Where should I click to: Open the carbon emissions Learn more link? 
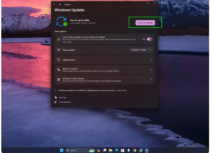[122, 90]
